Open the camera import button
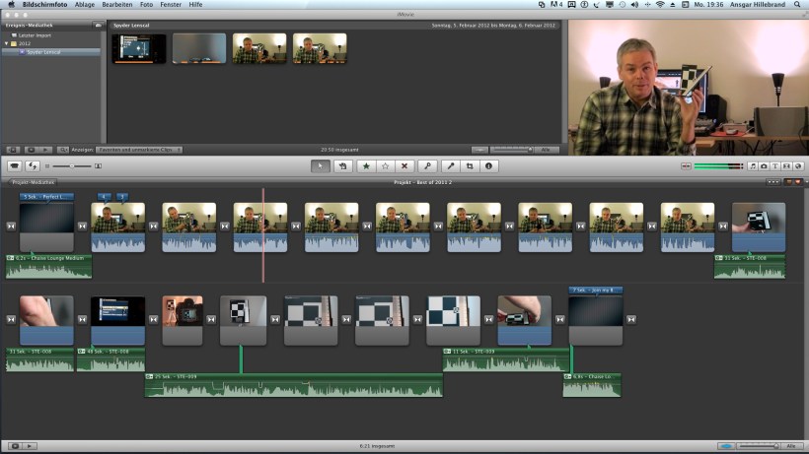809x454 pixels. click(x=15, y=165)
